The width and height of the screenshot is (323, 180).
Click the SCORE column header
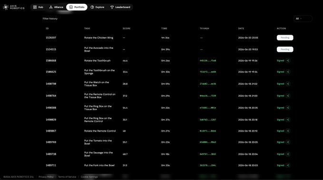127,28
